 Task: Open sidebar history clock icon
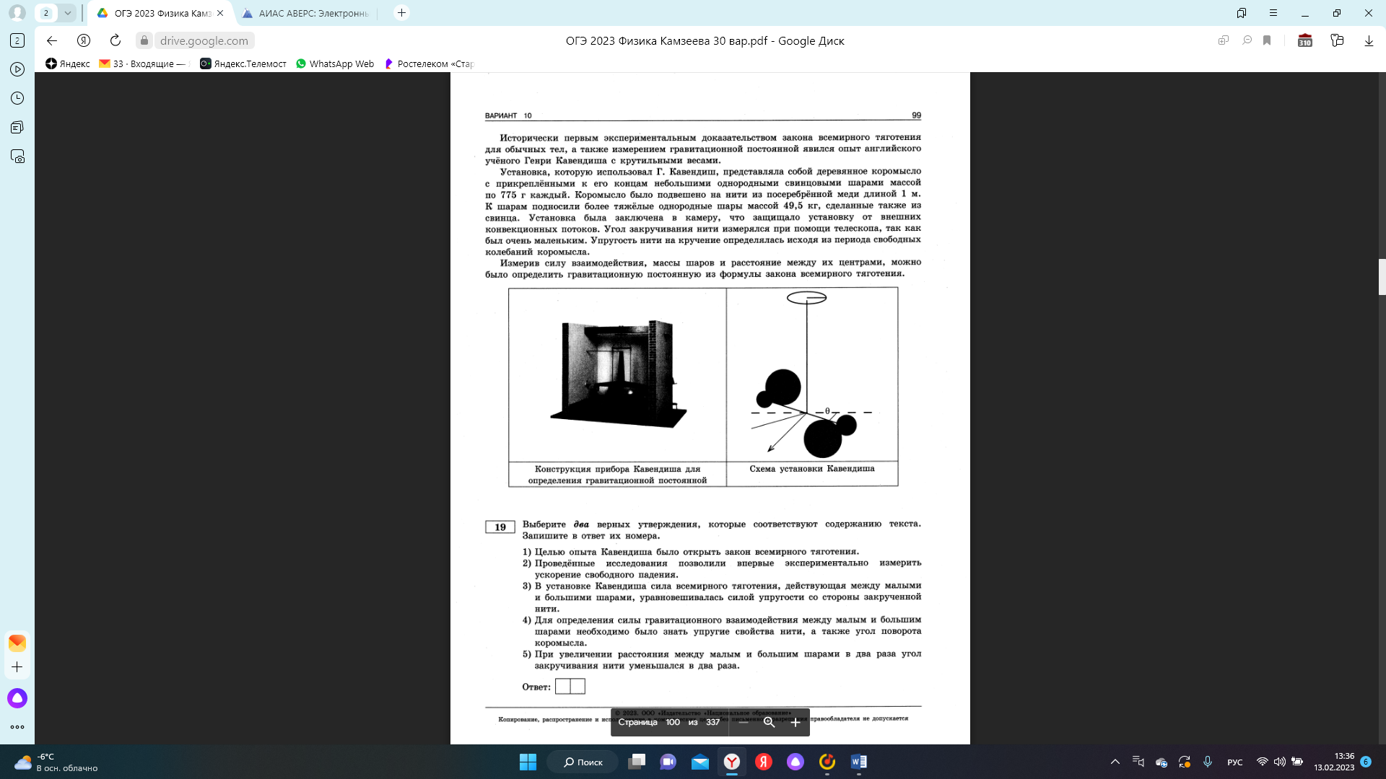tap(17, 98)
